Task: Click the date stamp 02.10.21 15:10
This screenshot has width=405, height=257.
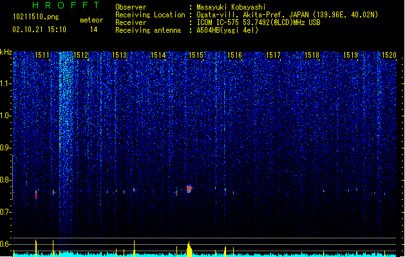Action: click(39, 30)
